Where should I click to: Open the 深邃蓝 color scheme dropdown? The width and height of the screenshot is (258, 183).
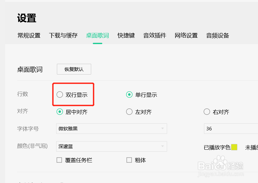pyautogui.click(x=111, y=146)
